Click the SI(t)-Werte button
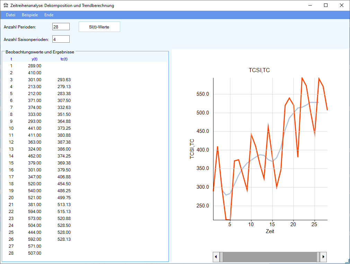The width and height of the screenshot is (350, 264). tap(99, 27)
